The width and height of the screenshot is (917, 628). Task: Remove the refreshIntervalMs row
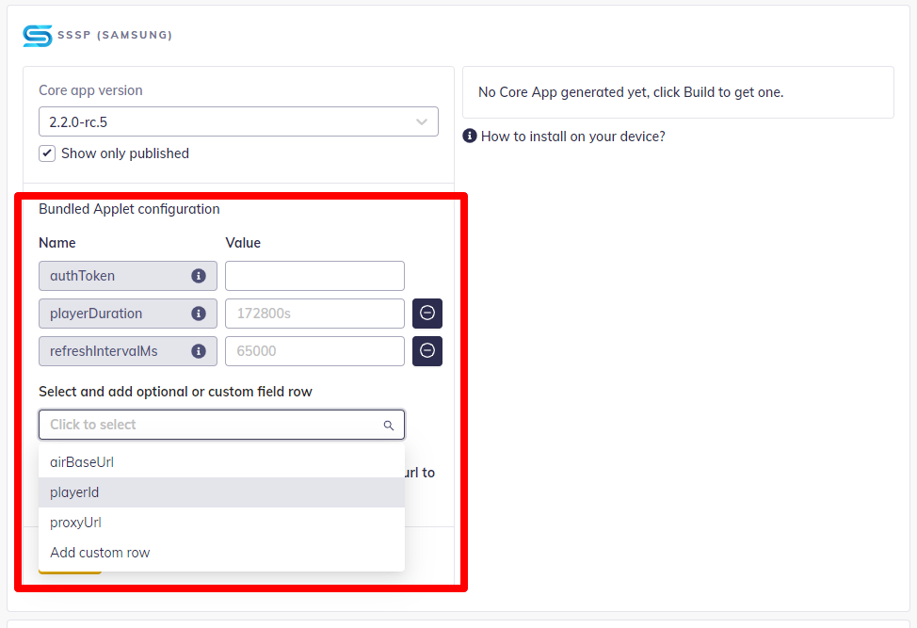[x=427, y=351]
